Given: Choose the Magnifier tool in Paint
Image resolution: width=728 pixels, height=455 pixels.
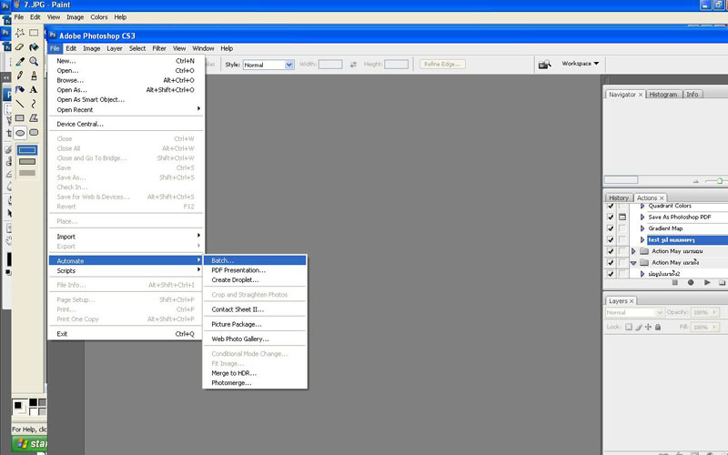Looking at the screenshot, I should pos(34,61).
